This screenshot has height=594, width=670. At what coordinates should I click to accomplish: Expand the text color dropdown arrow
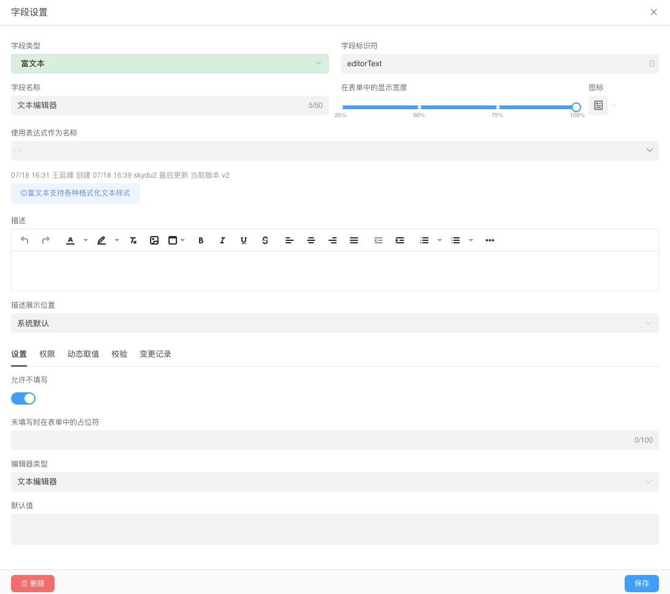pyautogui.click(x=86, y=240)
